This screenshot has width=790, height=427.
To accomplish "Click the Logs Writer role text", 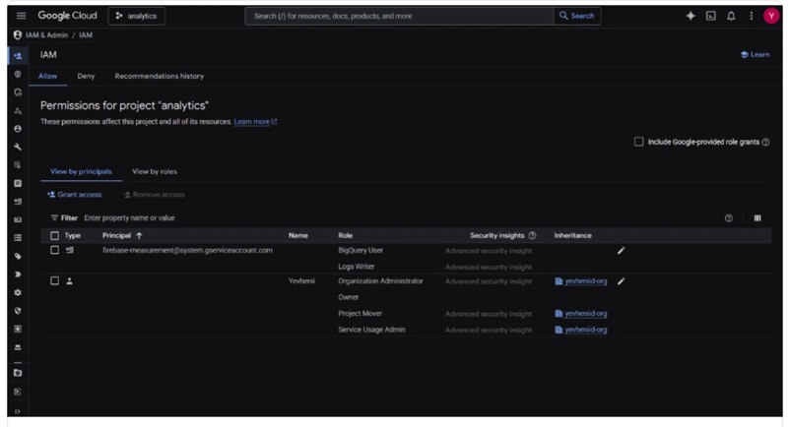I will 357,266.
